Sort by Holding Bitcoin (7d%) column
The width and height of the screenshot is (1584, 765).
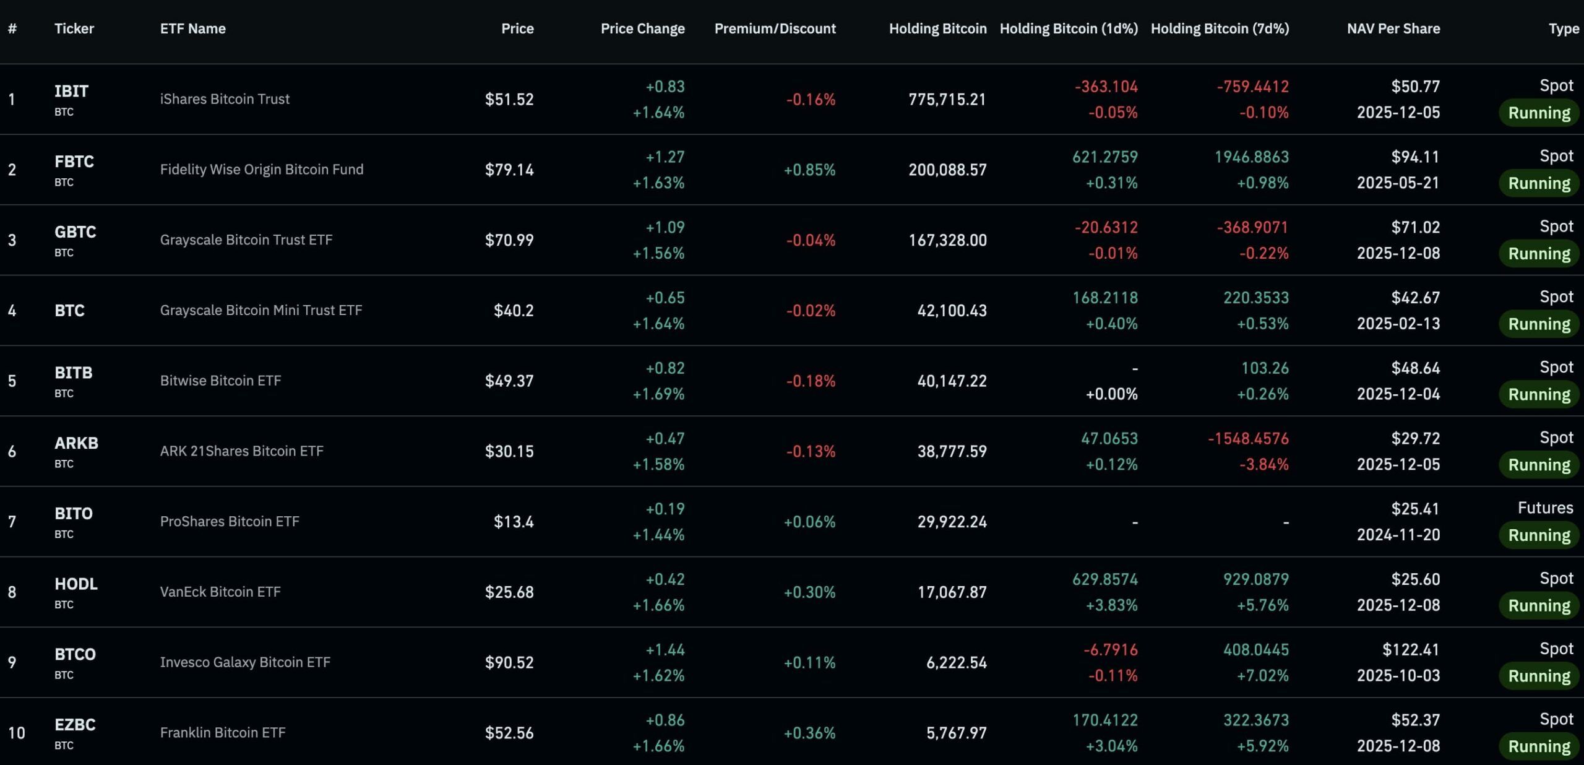pyautogui.click(x=1220, y=28)
